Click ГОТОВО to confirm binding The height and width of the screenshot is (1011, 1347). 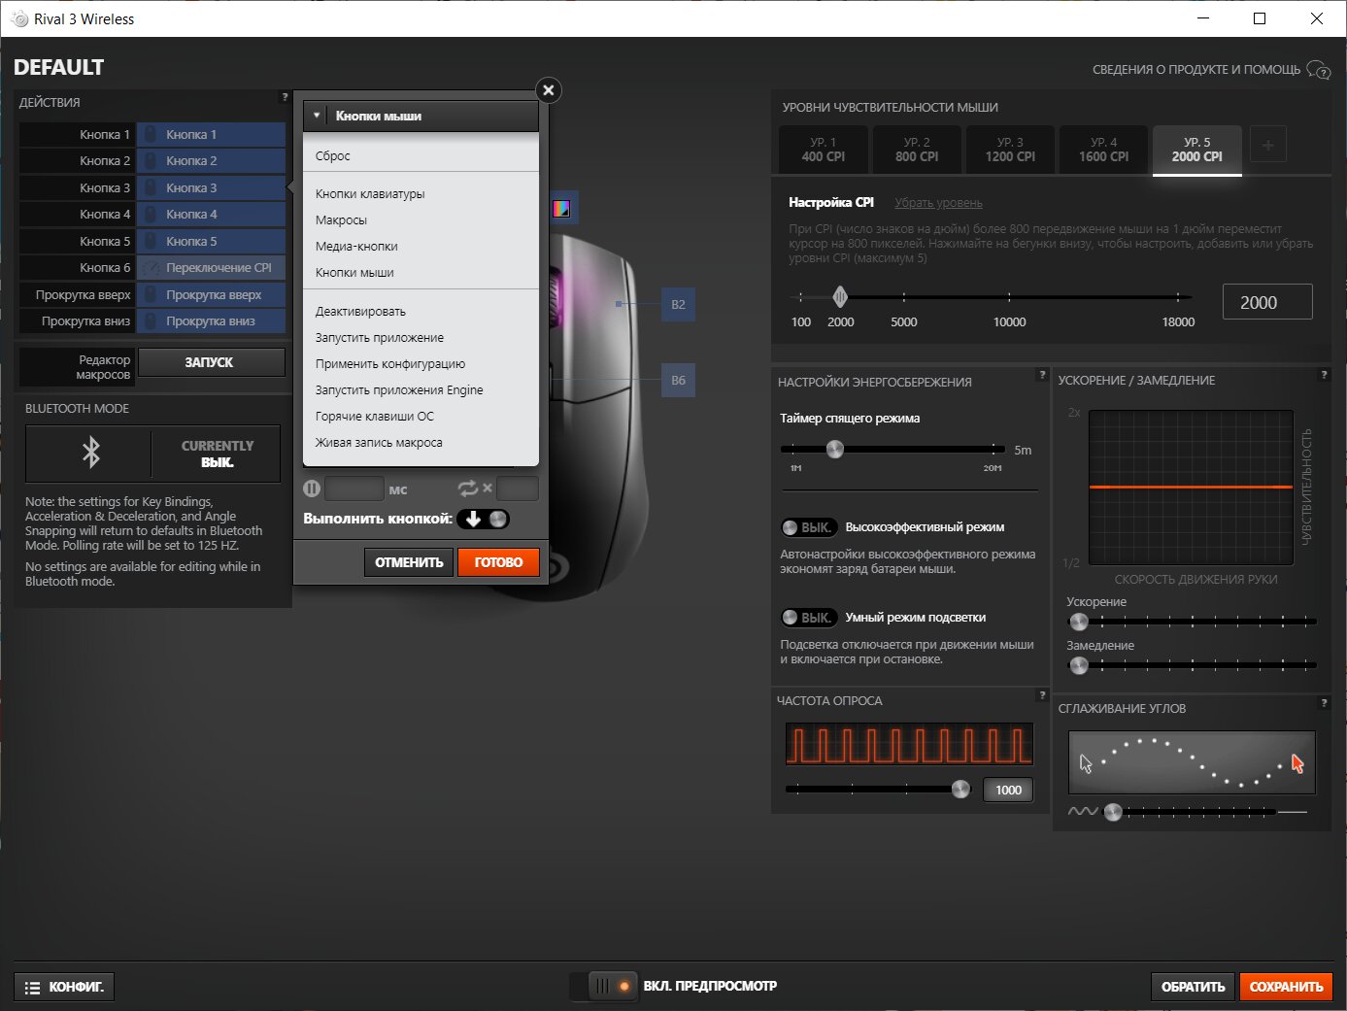[498, 562]
